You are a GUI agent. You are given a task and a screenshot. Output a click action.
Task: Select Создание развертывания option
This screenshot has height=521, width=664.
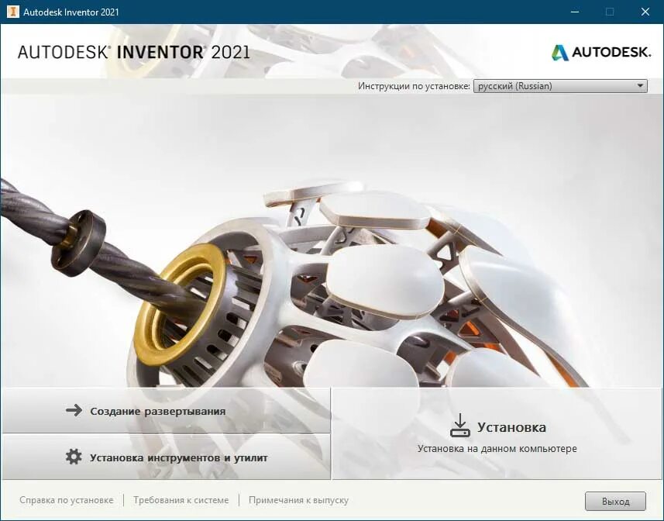pos(166,410)
